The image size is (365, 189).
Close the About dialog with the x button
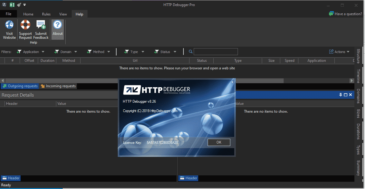coord(232,82)
